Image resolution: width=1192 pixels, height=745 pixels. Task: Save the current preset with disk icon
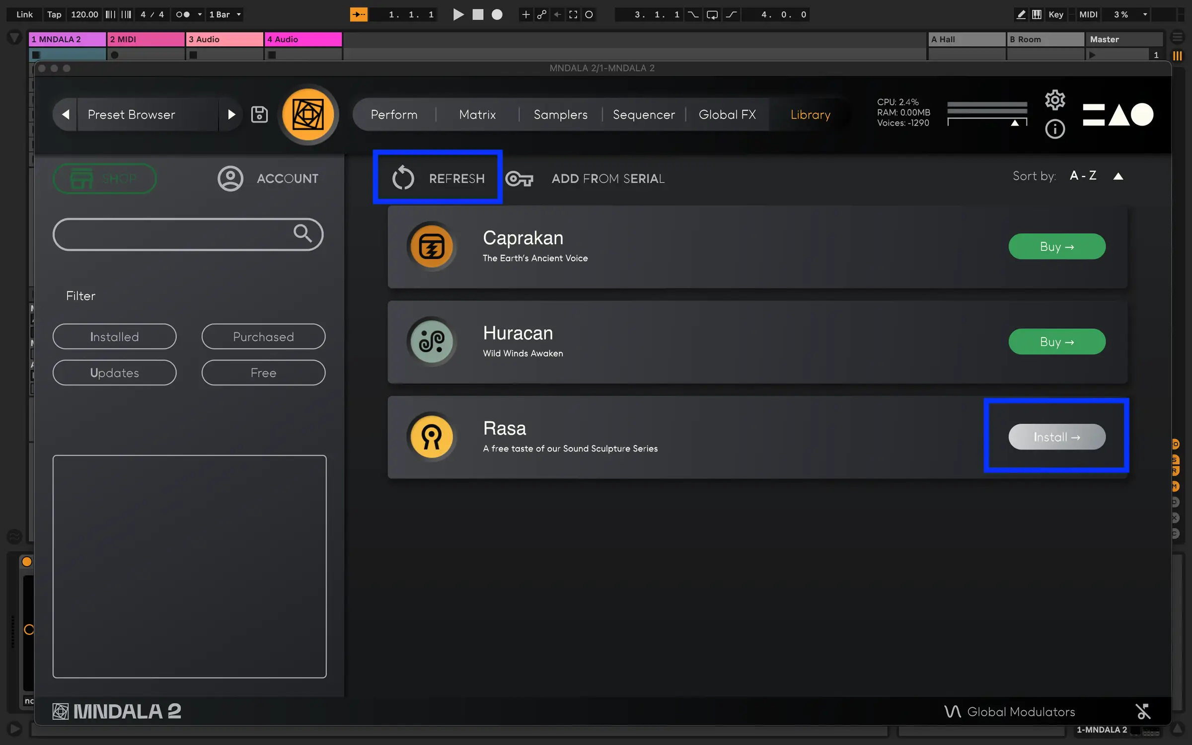pos(259,114)
